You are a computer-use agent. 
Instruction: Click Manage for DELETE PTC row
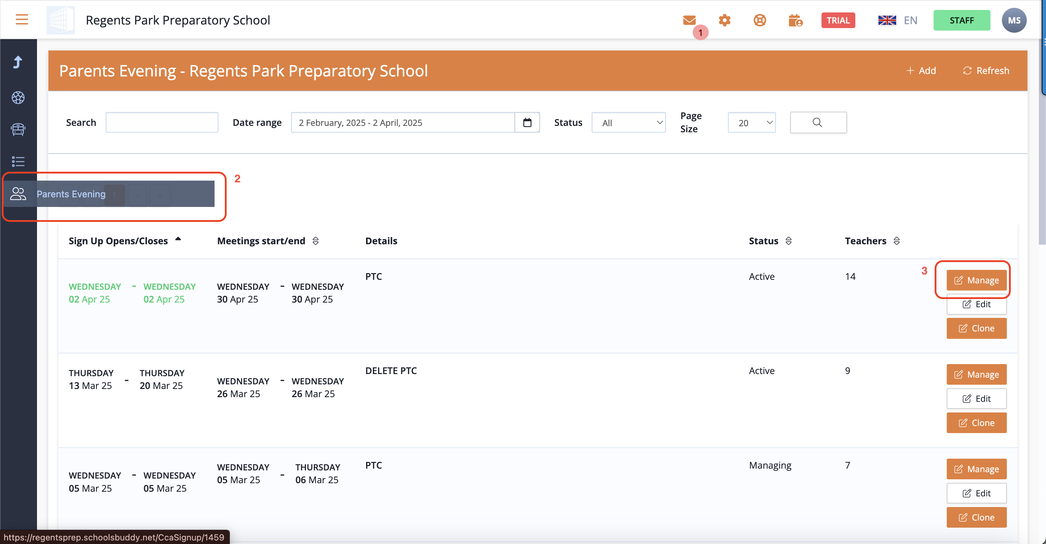click(977, 374)
